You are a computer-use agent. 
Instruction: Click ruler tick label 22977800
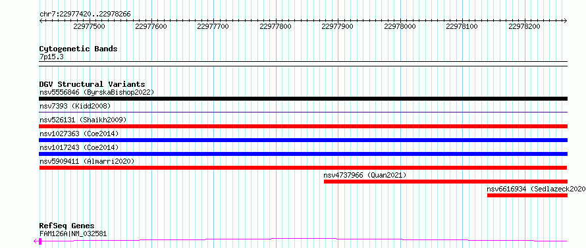point(275,26)
